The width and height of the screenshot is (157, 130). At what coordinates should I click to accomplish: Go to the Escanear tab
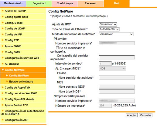(x=91, y=3)
